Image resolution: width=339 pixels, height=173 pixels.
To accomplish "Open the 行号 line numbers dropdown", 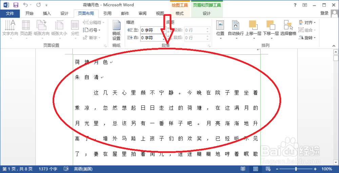I will 92,30.
